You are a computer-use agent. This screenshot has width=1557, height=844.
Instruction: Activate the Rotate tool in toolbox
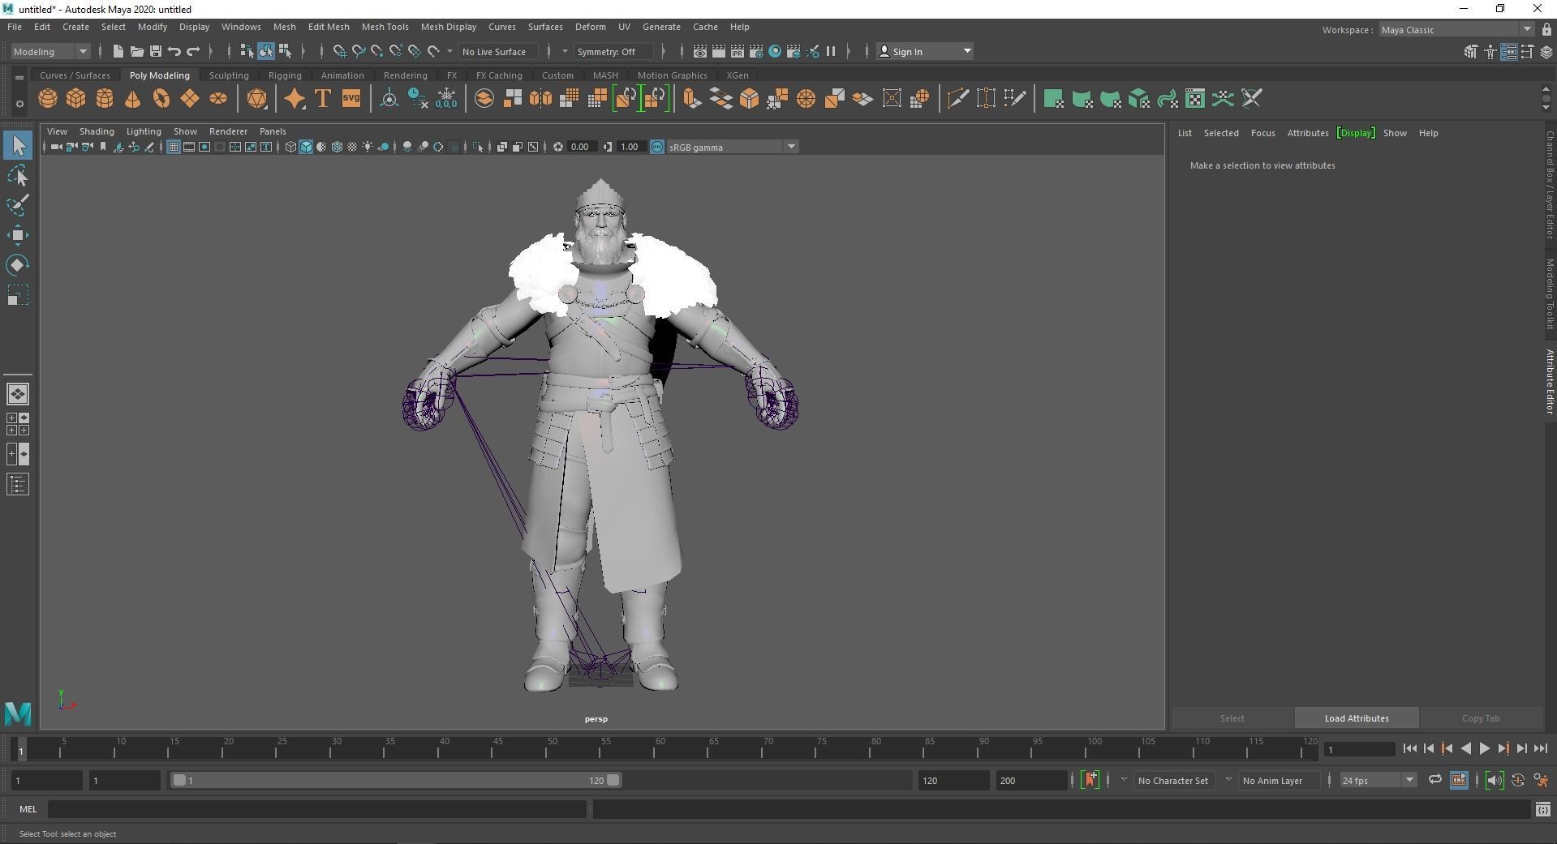[18, 265]
